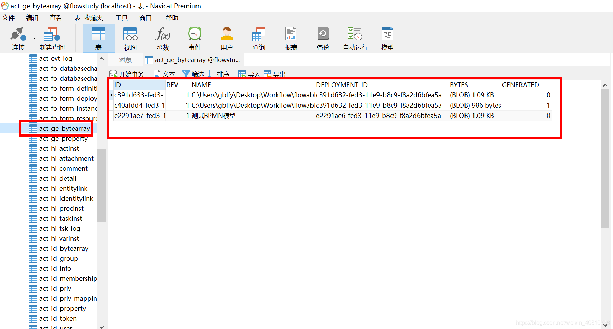
Task: Click the (BLOB) 986 bytes cell
Action: click(475, 105)
